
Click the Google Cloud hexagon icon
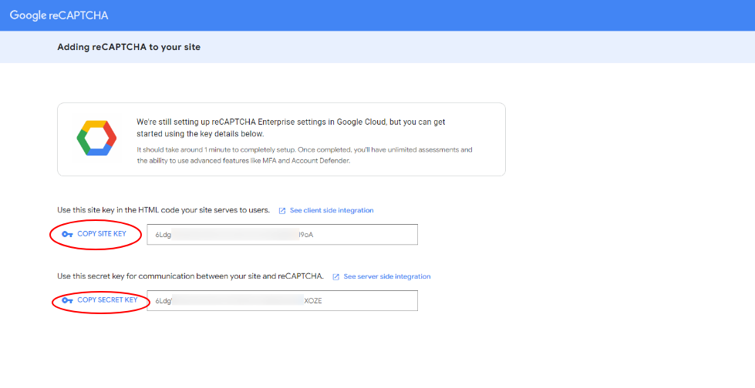(x=96, y=138)
